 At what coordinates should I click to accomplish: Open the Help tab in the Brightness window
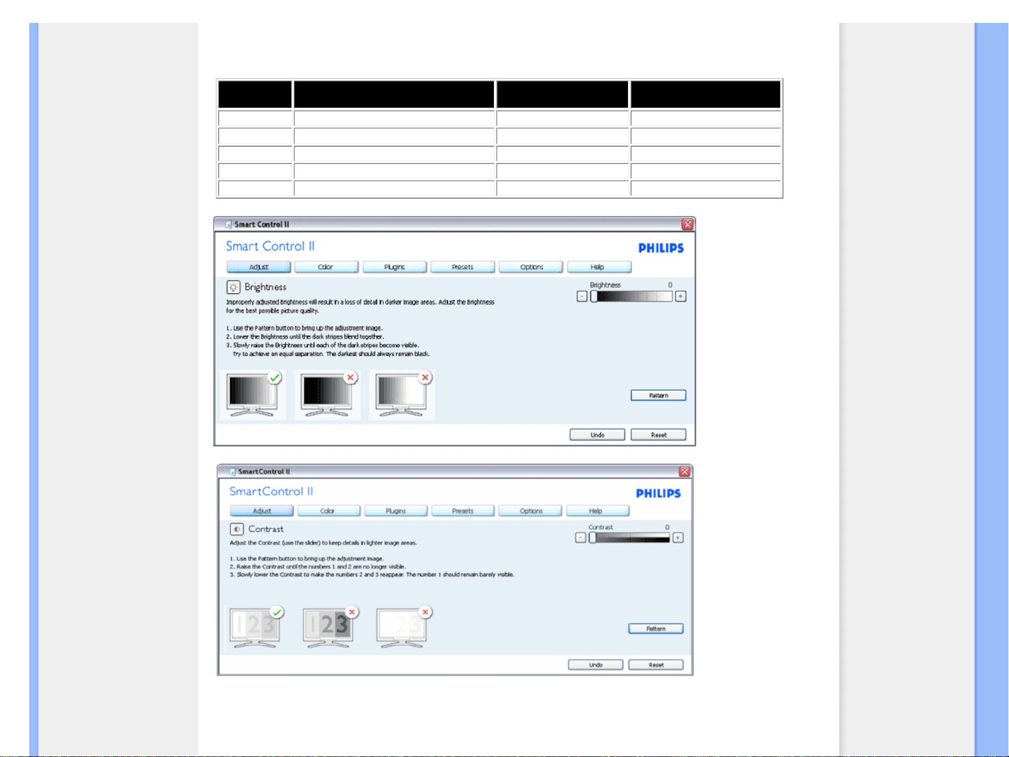click(599, 267)
